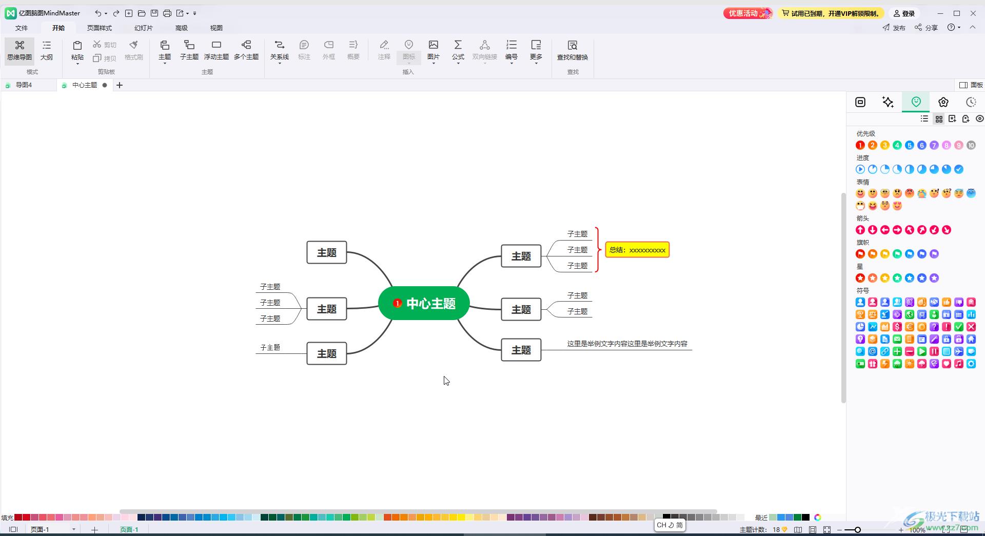Click the Callout (标注) tool
Image resolution: width=985 pixels, height=536 pixels.
tap(304, 50)
